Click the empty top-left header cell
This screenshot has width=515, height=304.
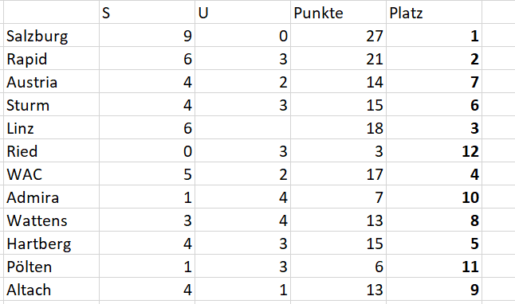point(51,12)
